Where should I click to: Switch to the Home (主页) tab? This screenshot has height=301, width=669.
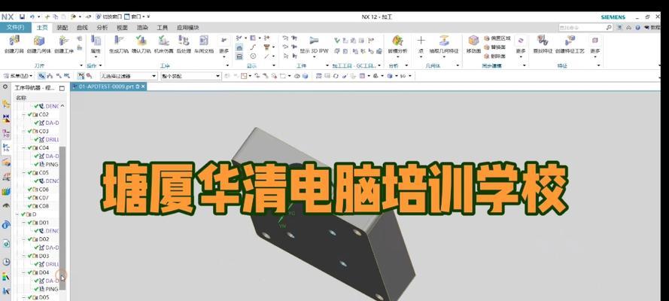42,28
